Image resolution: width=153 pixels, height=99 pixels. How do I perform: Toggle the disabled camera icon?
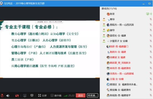pos(17,96)
